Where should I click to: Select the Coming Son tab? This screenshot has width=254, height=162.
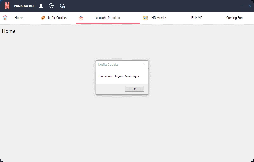click(x=235, y=18)
